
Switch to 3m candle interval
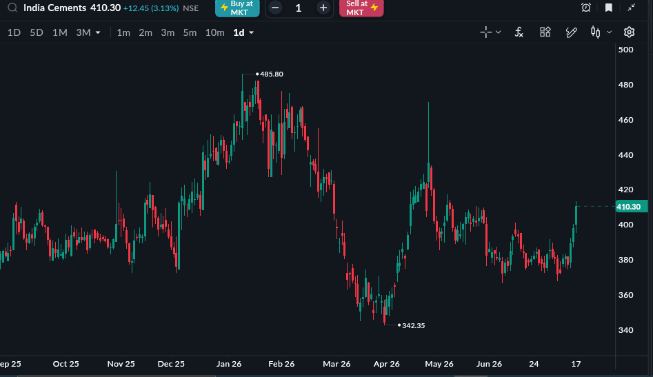(x=168, y=32)
